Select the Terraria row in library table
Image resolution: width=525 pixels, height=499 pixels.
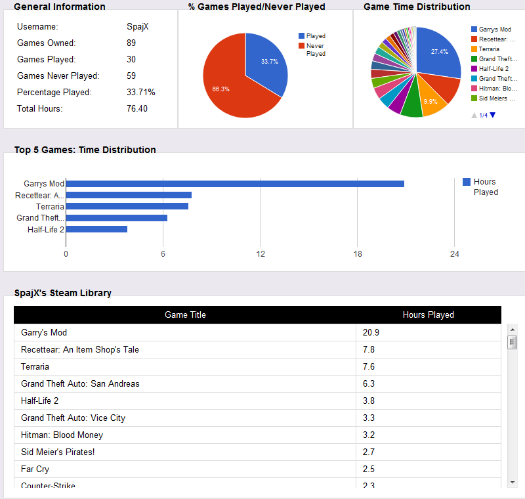[257, 367]
